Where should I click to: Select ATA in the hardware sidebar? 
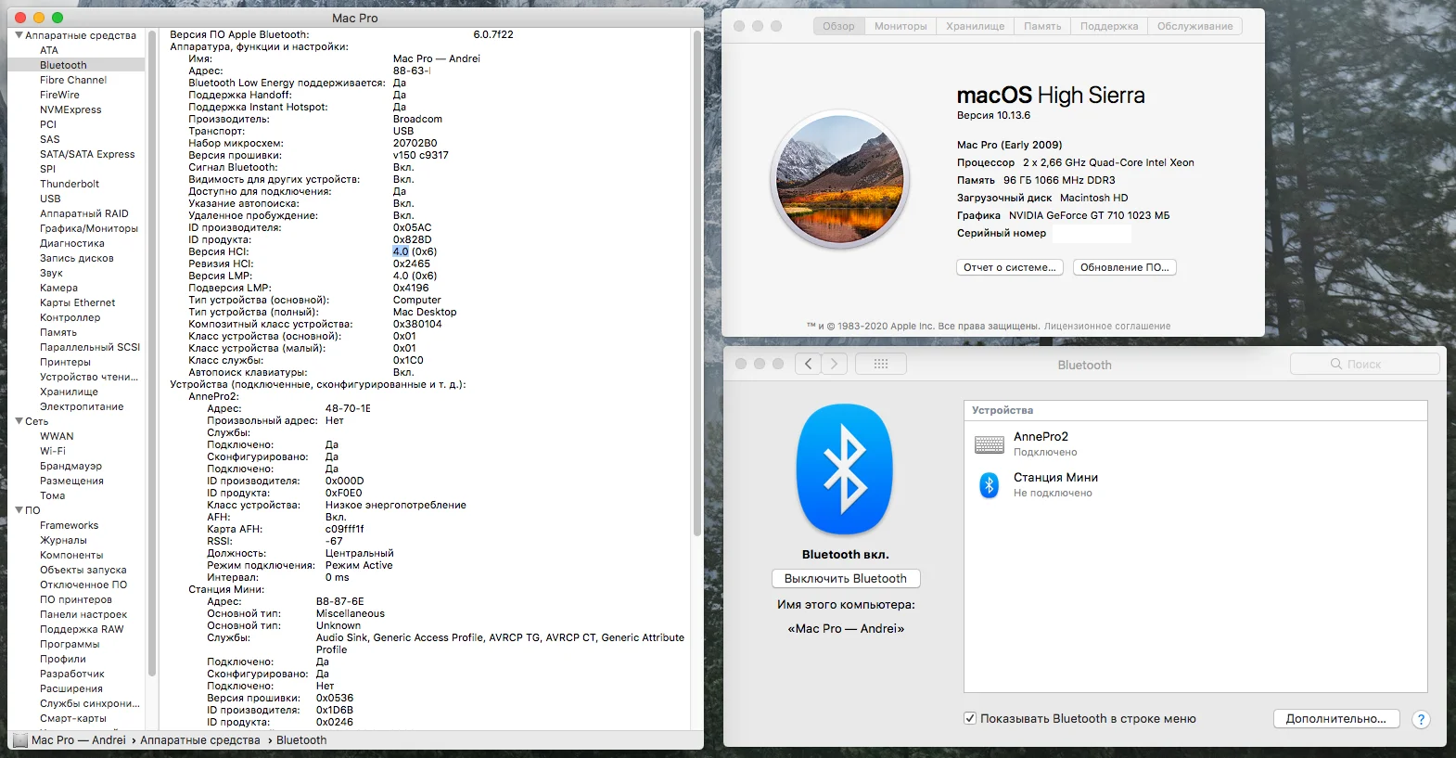click(x=49, y=50)
